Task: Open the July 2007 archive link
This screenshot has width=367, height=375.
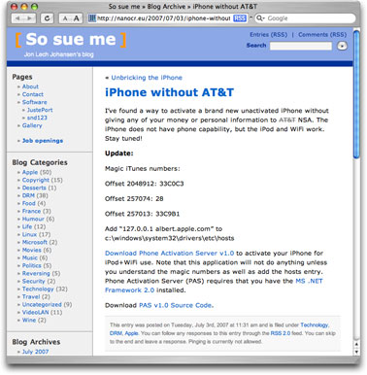Action: (35, 352)
